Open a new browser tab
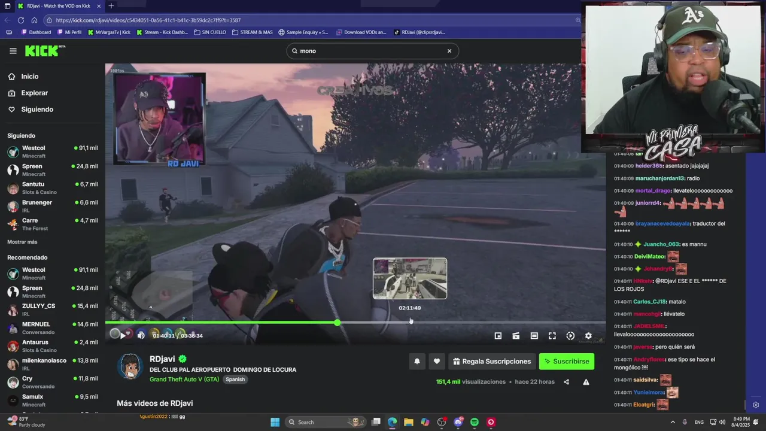 [111, 6]
